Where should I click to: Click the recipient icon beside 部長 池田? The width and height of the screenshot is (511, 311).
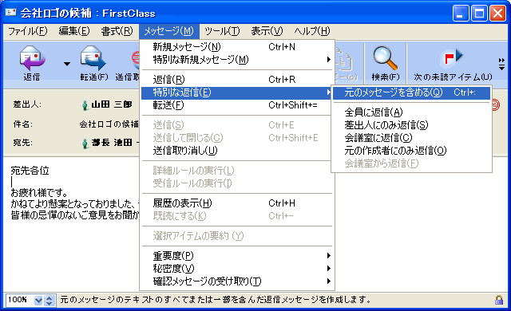(x=85, y=143)
